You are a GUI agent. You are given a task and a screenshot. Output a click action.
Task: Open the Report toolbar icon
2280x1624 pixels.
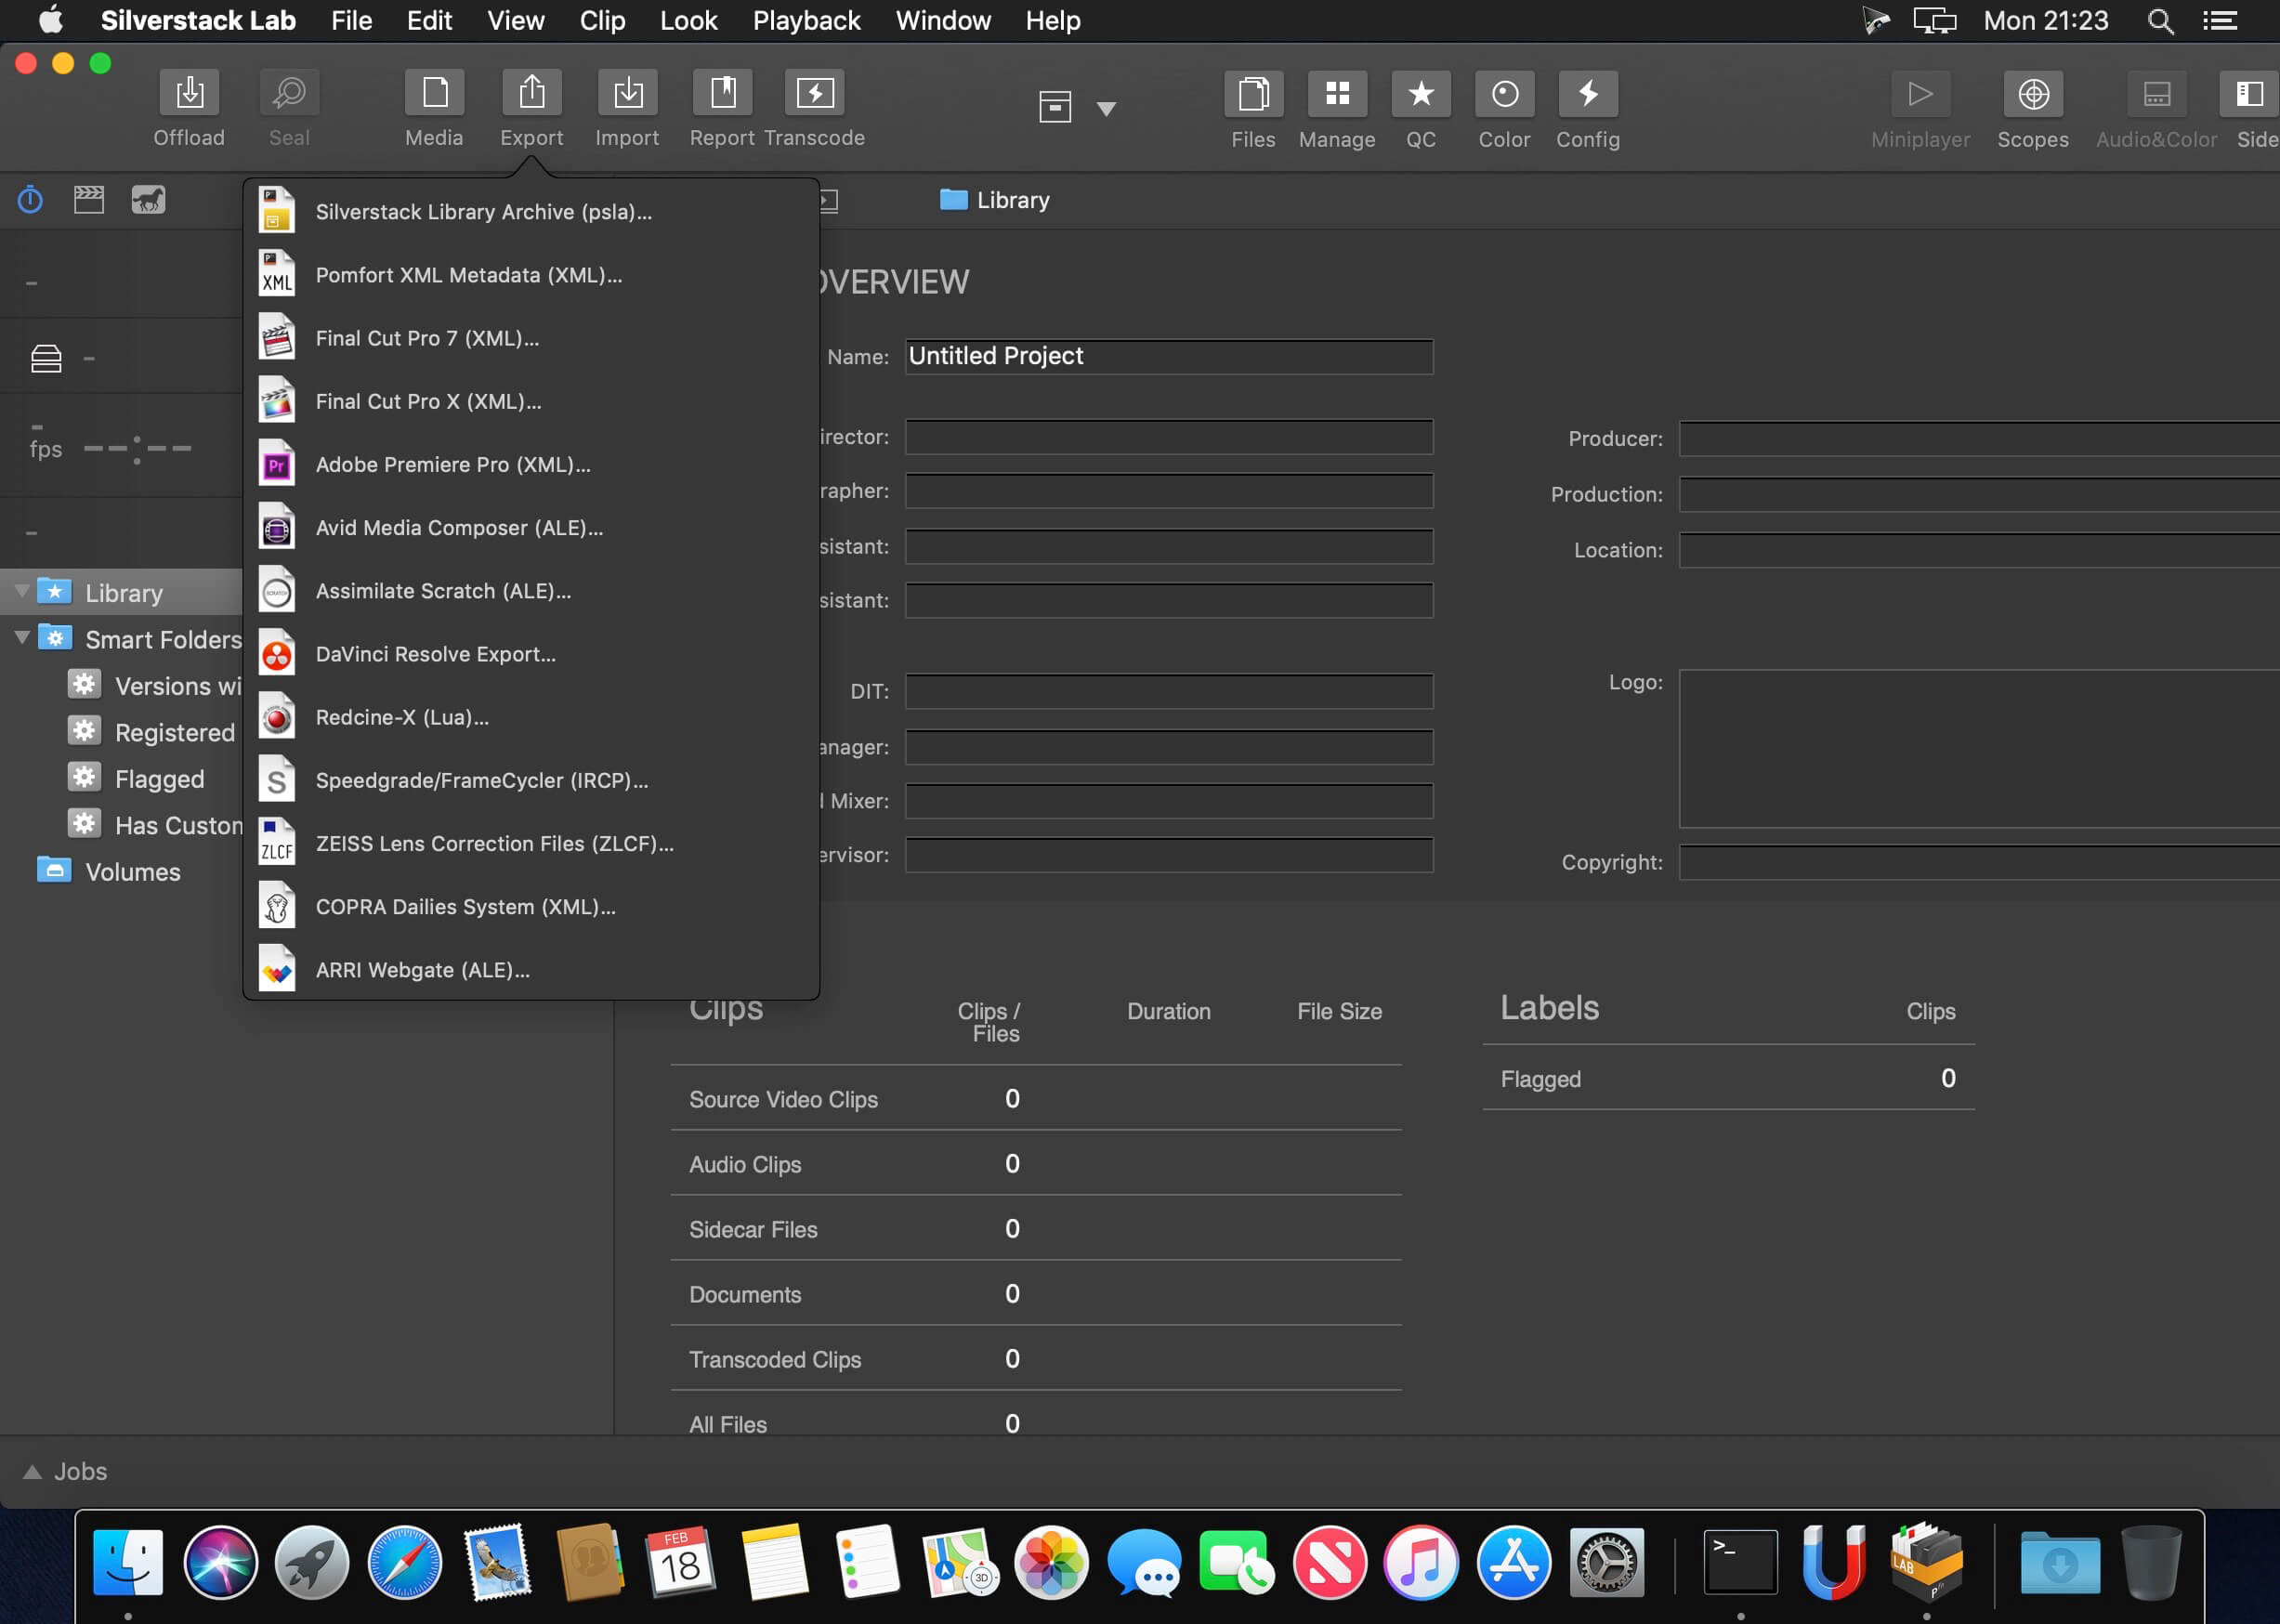722,94
